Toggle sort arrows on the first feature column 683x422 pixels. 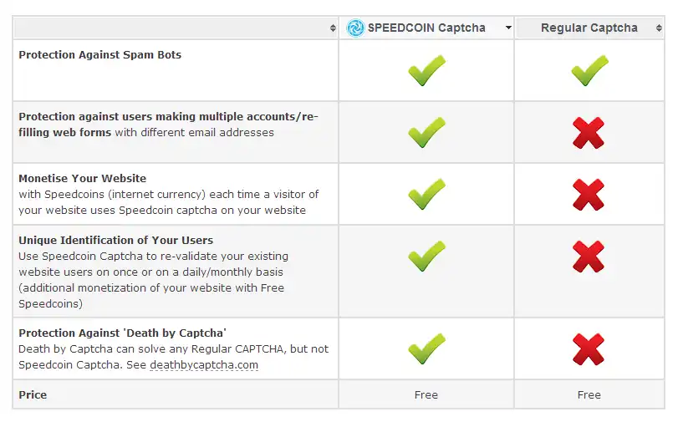(333, 28)
